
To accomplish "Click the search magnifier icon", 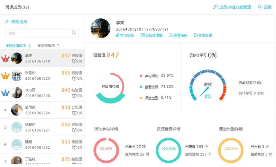I will 74,33.
